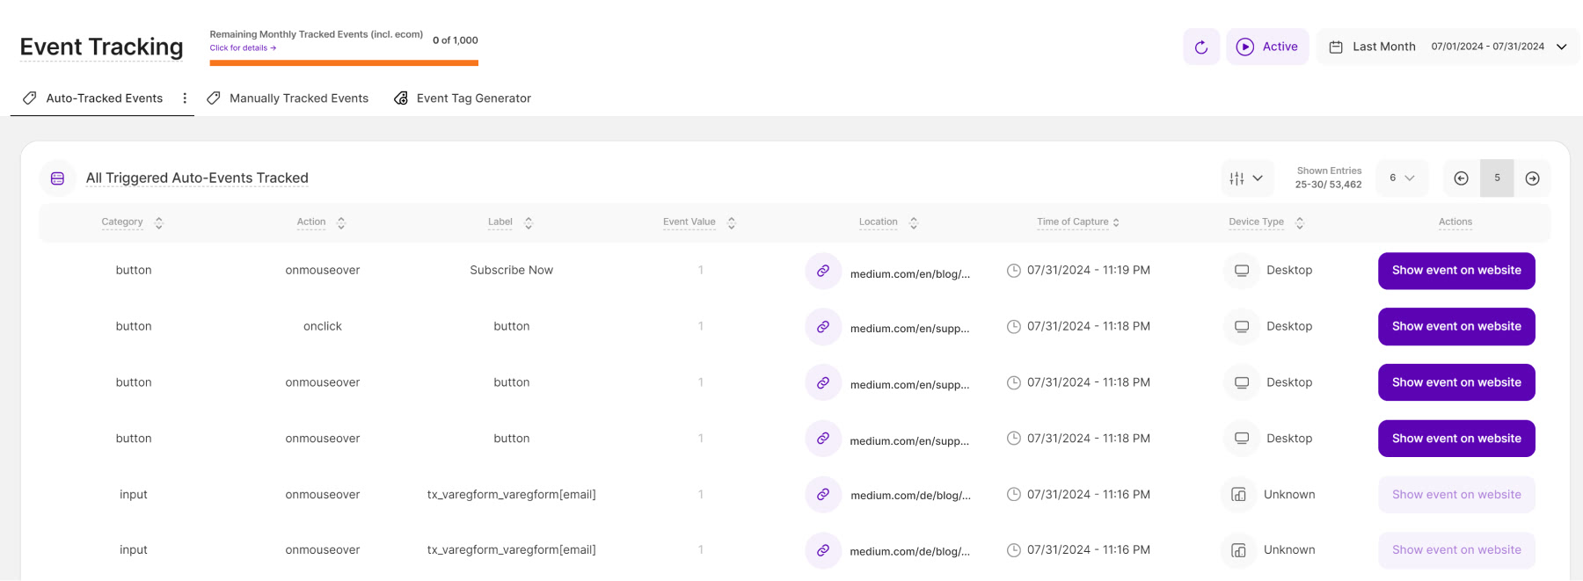Go to next page of entries
Image resolution: width=1583 pixels, height=581 pixels.
pos(1532,178)
